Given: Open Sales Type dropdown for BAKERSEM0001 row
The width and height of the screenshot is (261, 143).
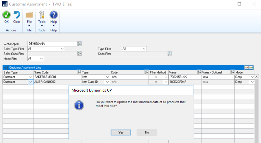Looking at the screenshot, I should [31, 77].
